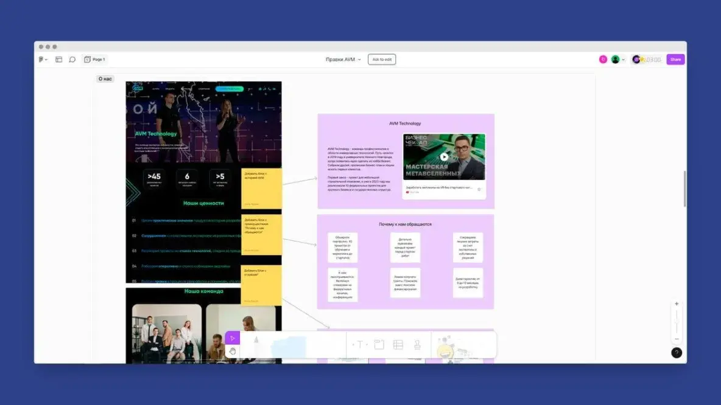Click the zoom in plus button
The width and height of the screenshot is (721, 405).
(x=677, y=303)
